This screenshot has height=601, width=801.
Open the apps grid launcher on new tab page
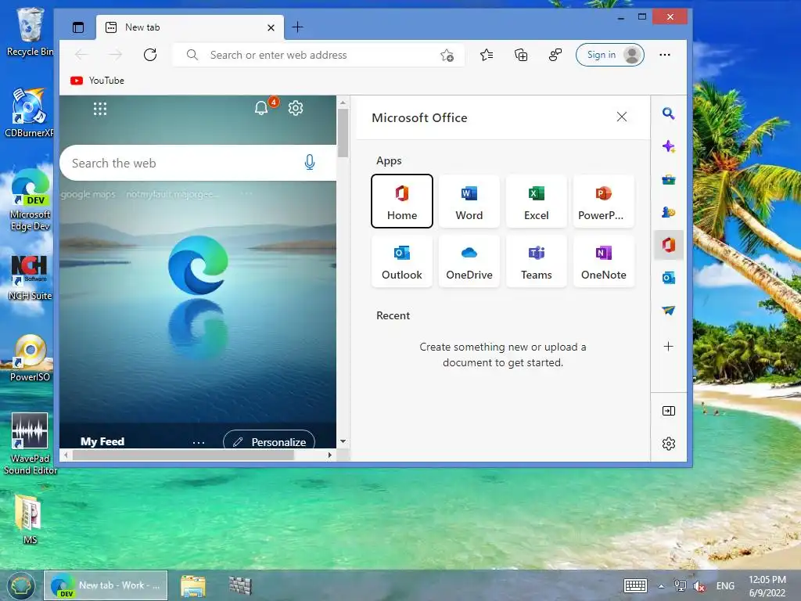point(100,108)
